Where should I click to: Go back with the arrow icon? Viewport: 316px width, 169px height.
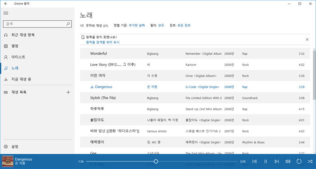(5, 4)
